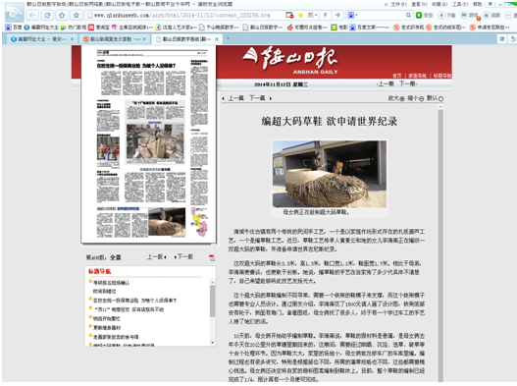Viewport: 517px width, 386px height.
Task: Click the yellow bookmark star in the address bar
Action: pyautogui.click(x=301, y=15)
